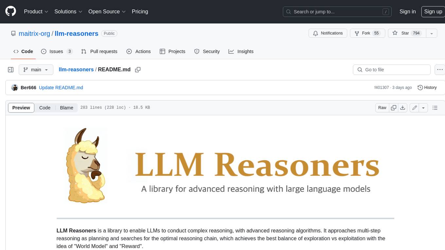
Task: Switch to the Pull requests tab
Action: [99, 51]
